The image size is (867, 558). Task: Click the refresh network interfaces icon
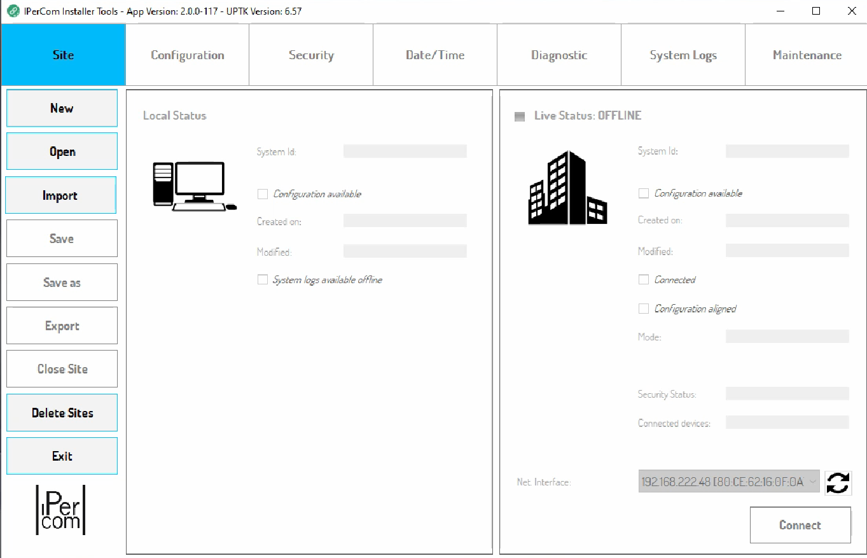(838, 482)
